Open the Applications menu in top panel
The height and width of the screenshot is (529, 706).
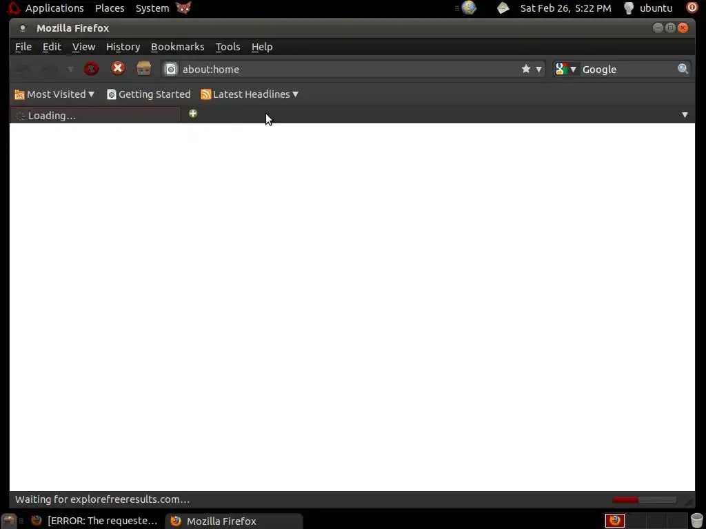tap(54, 8)
